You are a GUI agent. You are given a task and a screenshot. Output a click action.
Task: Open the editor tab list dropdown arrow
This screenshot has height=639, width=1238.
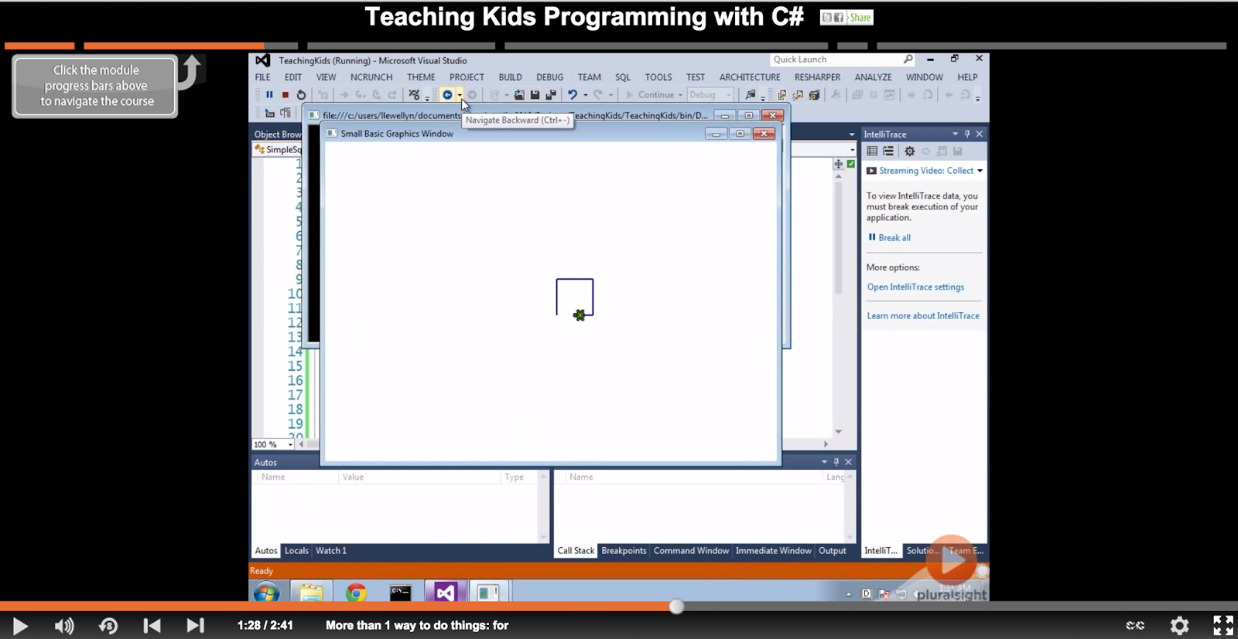pyautogui.click(x=852, y=134)
